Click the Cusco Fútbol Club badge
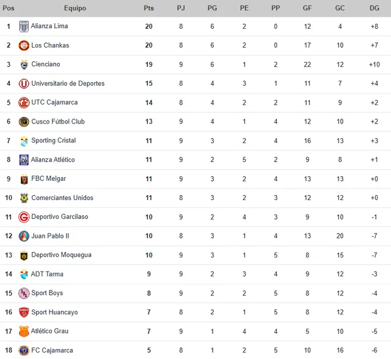391x359 pixels. (x=24, y=122)
